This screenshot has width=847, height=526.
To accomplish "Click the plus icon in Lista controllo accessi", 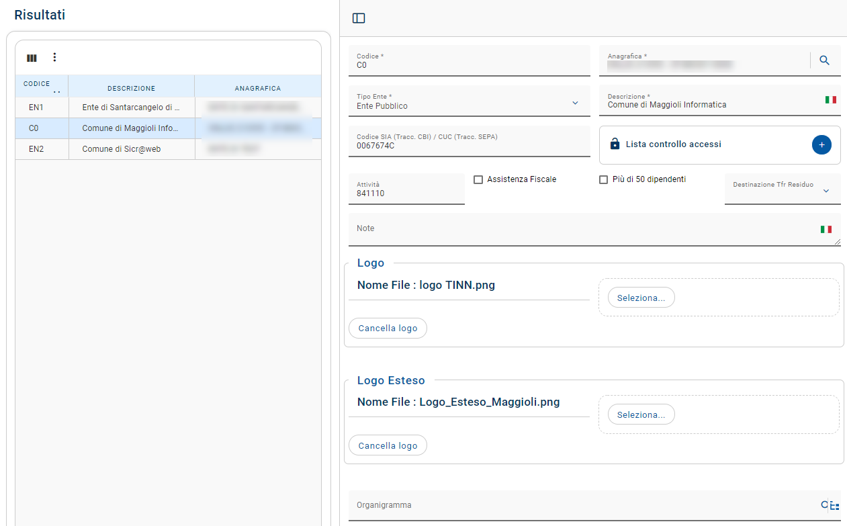I will tap(821, 144).
